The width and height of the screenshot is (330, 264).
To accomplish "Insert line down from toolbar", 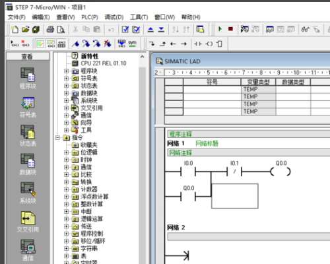I will pyautogui.click(x=151, y=44).
